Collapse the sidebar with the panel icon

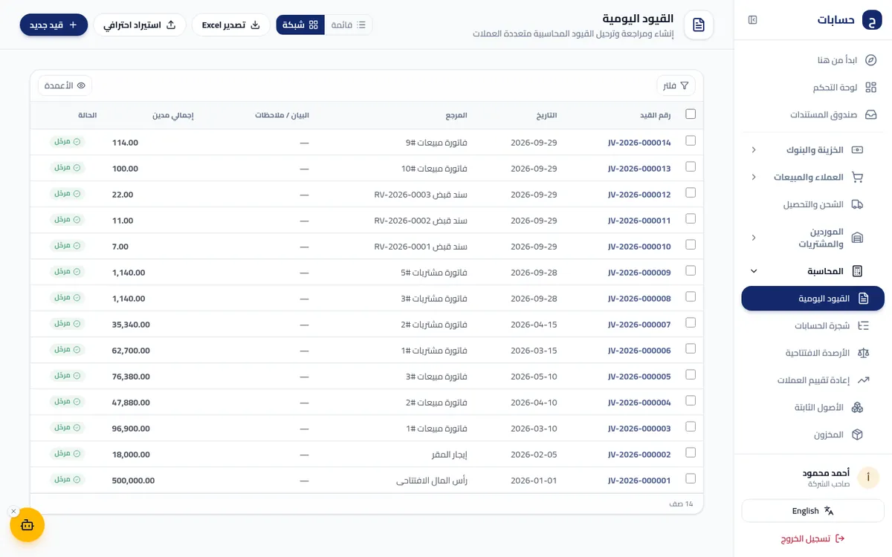(x=753, y=20)
